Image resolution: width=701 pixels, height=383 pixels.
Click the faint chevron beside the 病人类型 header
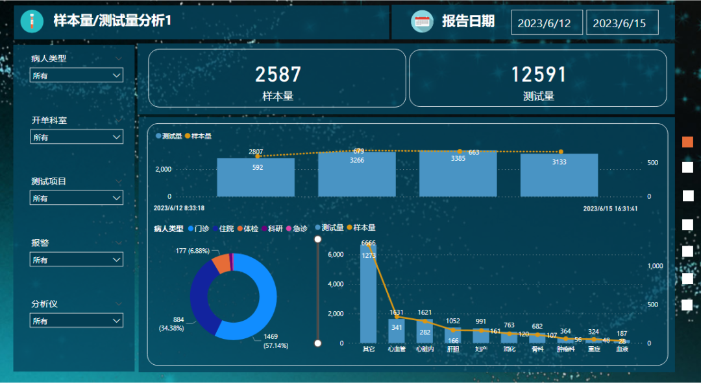coord(119,58)
